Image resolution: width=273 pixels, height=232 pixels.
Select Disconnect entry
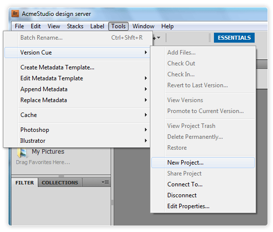click(203, 195)
